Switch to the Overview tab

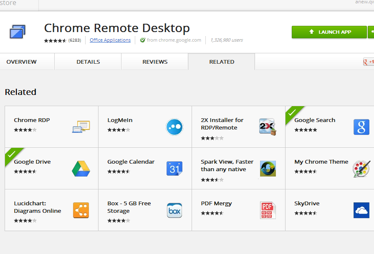[x=21, y=62]
